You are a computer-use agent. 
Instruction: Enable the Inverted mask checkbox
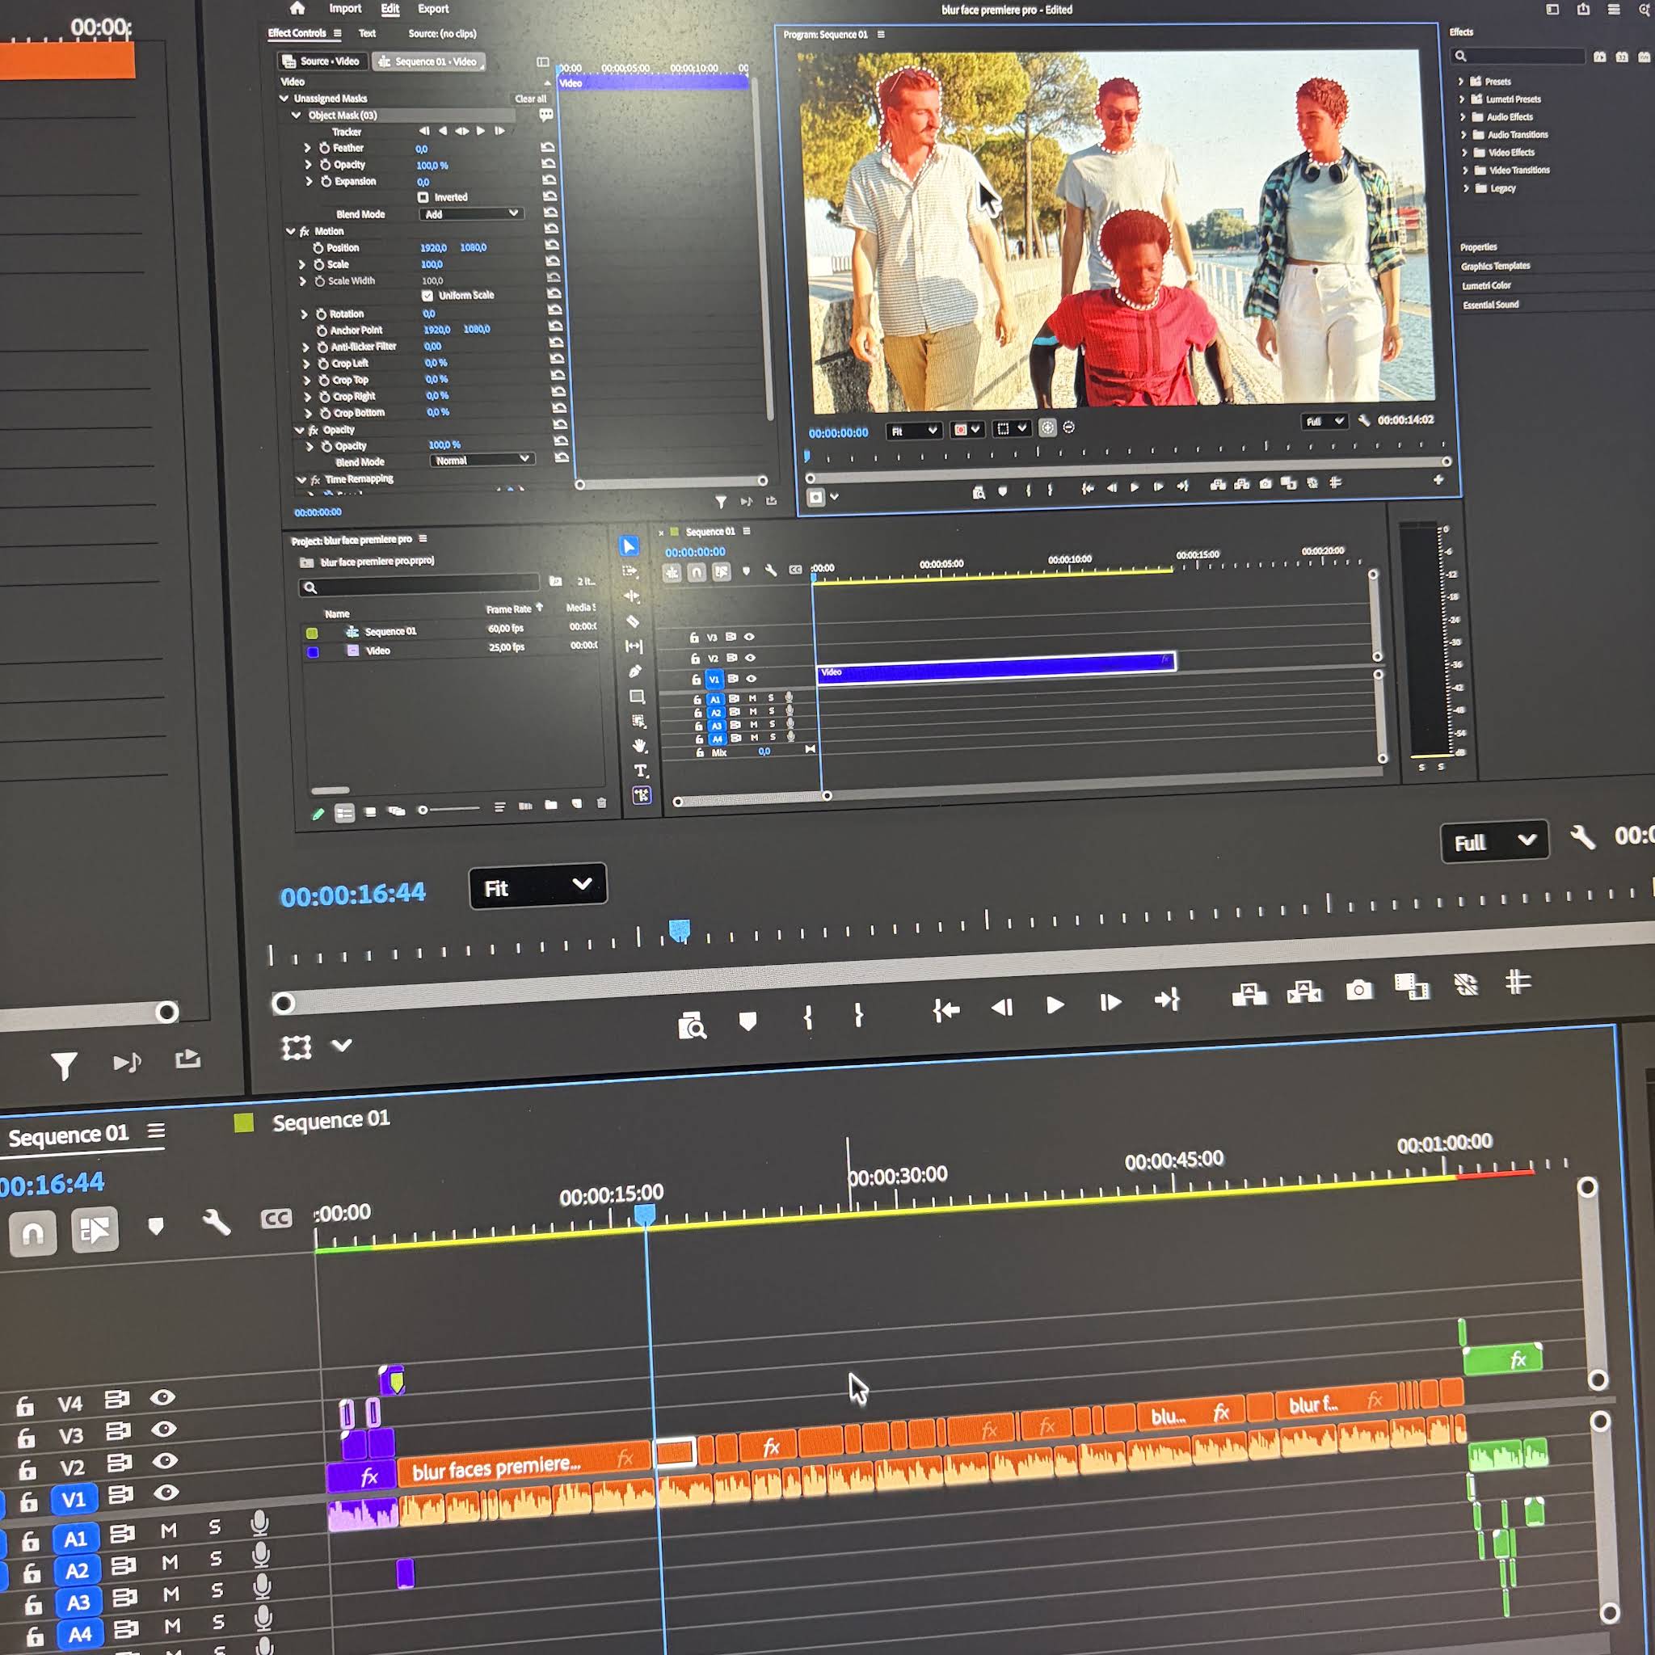423,197
